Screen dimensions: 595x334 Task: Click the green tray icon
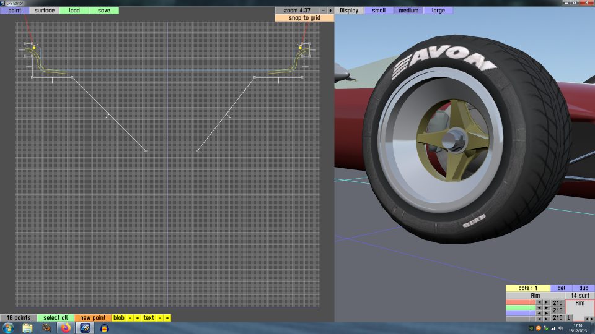coord(531,328)
